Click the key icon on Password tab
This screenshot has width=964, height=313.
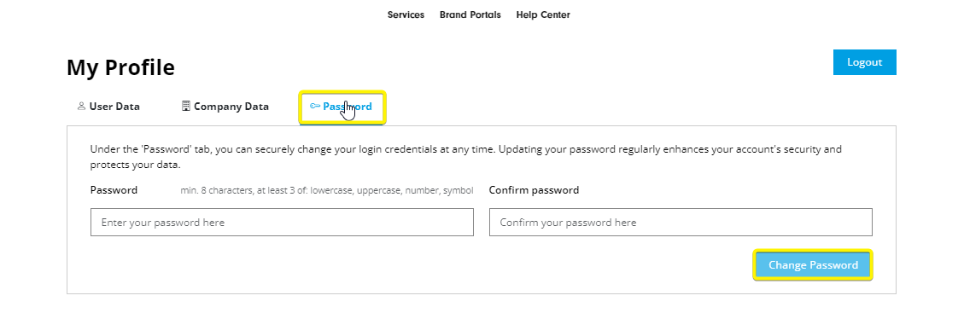315,106
